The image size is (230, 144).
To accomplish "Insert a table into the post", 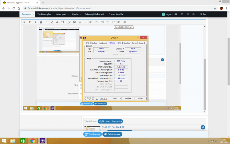I will tap(102, 22).
